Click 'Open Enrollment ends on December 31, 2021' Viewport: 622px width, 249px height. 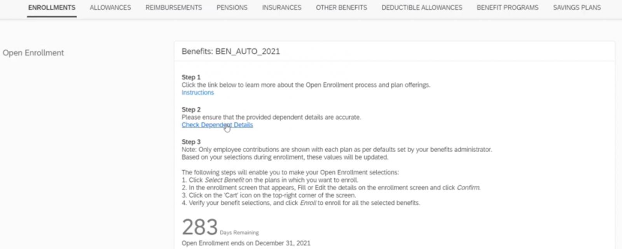click(246, 243)
